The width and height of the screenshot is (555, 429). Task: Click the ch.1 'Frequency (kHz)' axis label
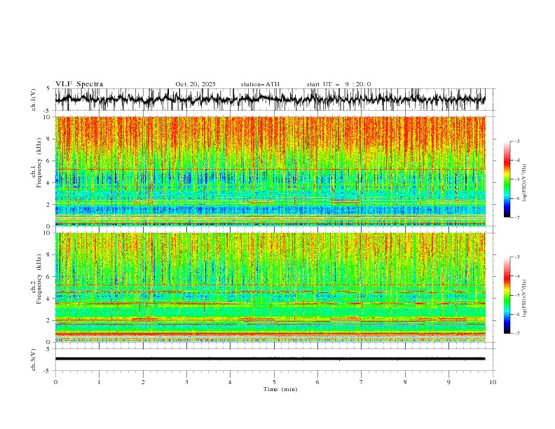[x=39, y=163]
